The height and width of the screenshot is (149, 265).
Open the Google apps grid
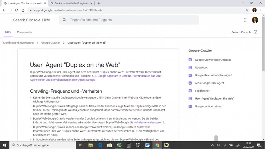pos(246,20)
